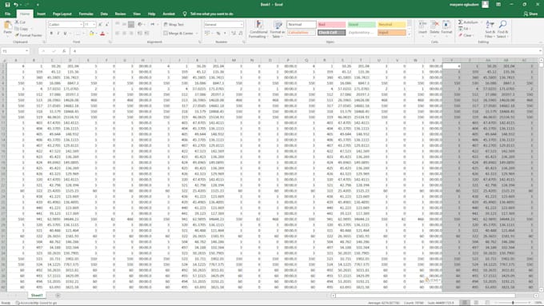Activate the Format Painter brush

pyautogui.click(x=29, y=35)
